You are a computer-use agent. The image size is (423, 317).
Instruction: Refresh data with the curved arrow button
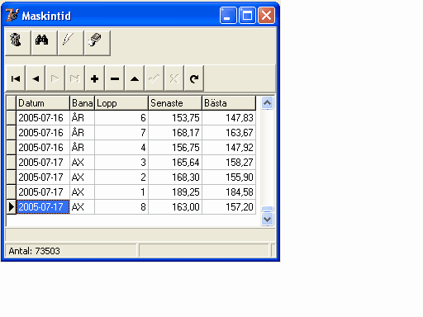[x=194, y=78]
